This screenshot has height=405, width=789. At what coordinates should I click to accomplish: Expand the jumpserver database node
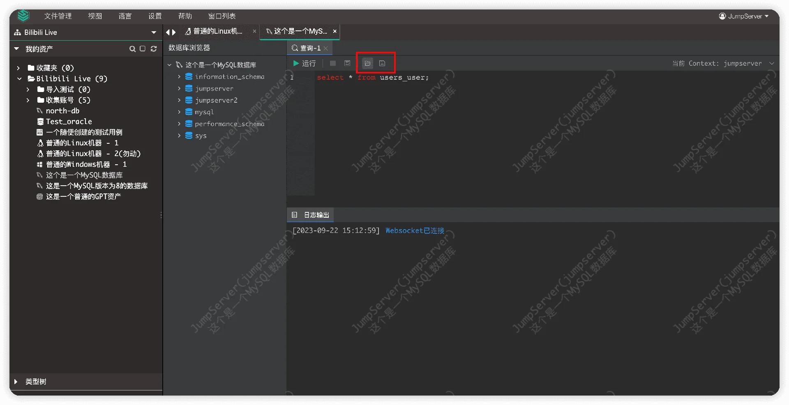tap(179, 88)
